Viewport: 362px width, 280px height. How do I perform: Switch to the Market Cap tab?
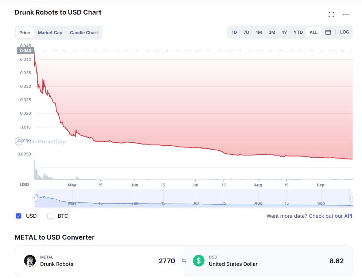click(x=50, y=32)
